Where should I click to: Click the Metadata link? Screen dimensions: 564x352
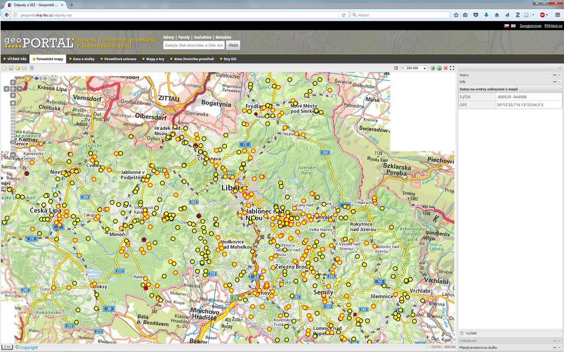click(x=223, y=37)
